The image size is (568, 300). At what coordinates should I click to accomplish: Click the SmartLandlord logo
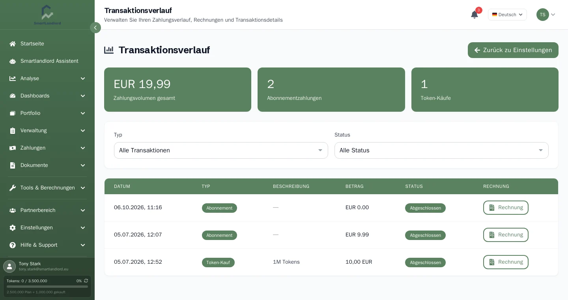pos(47,15)
